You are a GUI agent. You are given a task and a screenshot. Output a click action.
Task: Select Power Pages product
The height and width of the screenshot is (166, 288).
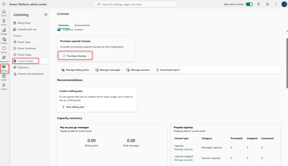24,55
